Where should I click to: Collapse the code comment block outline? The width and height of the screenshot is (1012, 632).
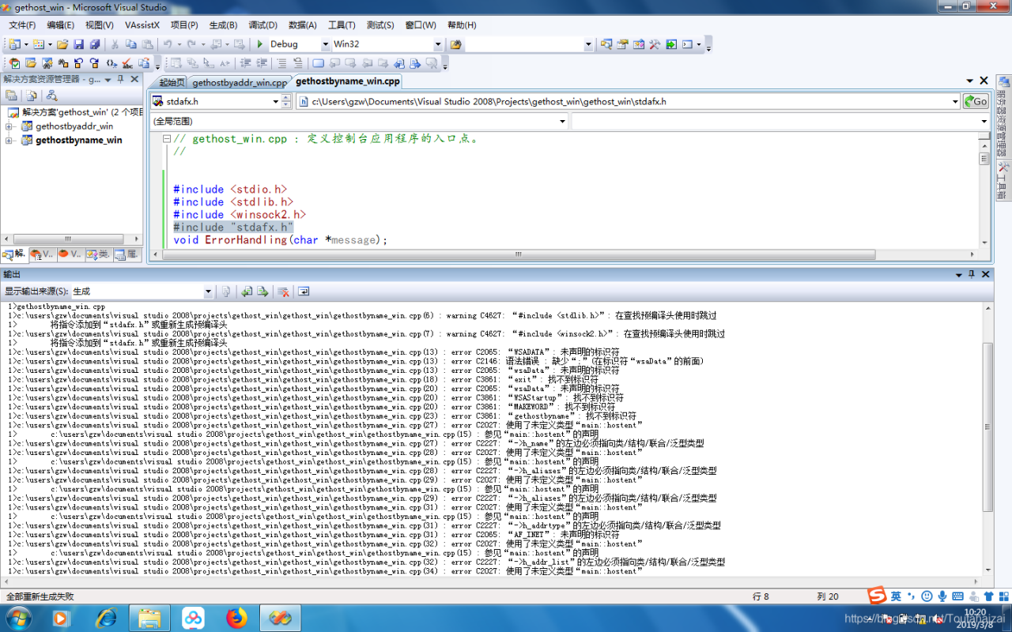click(x=167, y=139)
